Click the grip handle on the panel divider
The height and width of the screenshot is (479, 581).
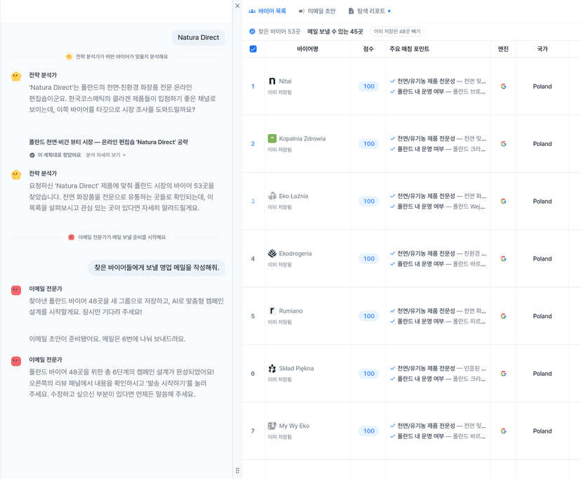[x=237, y=471]
